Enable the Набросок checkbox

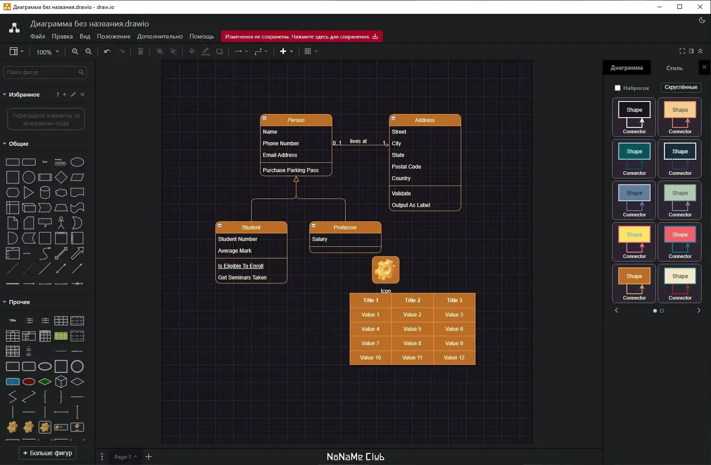click(x=617, y=88)
